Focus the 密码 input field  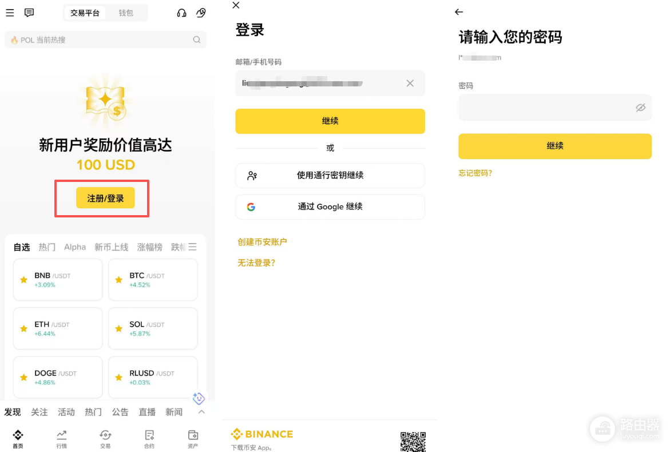(555, 108)
